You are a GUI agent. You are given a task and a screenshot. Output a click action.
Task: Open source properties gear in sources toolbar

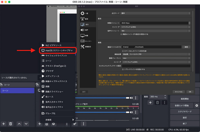coord(53,124)
